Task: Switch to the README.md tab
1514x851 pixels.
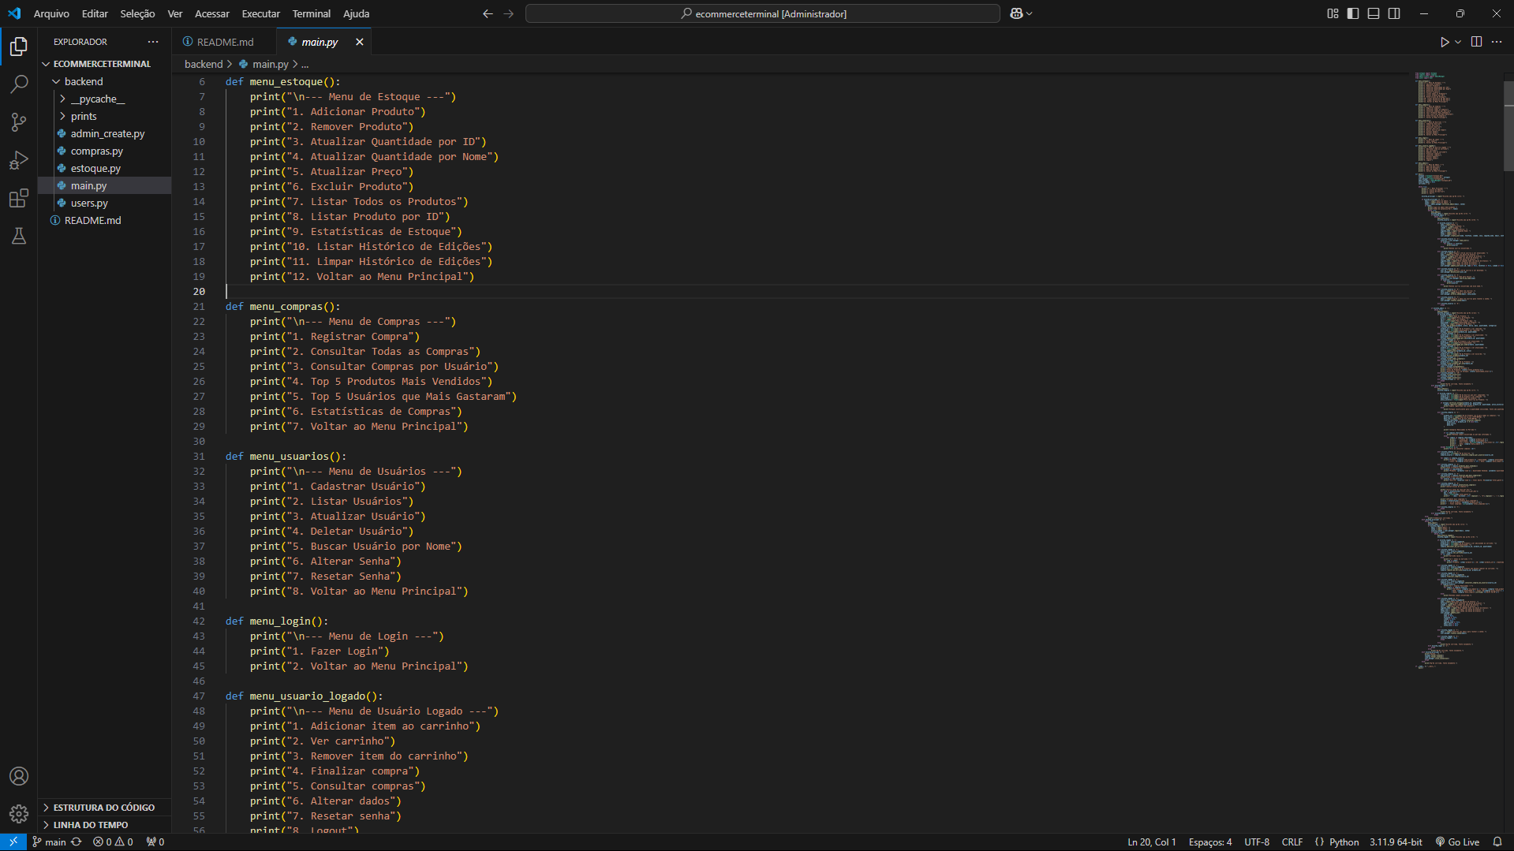Action: pyautogui.click(x=224, y=42)
